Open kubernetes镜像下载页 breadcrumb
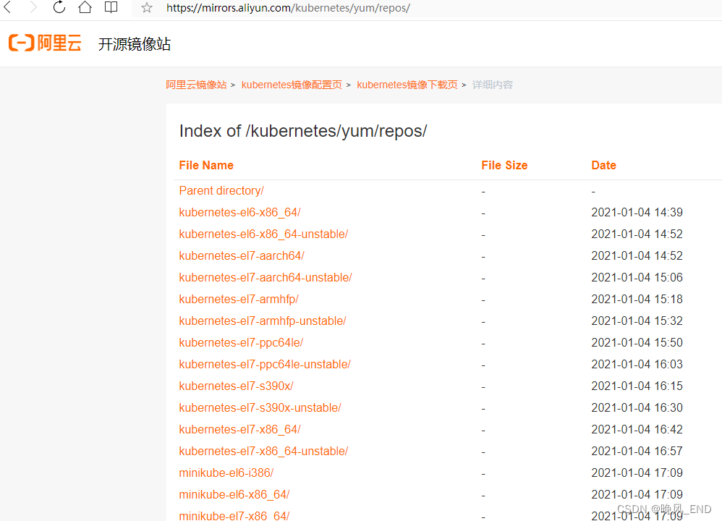 coord(407,85)
